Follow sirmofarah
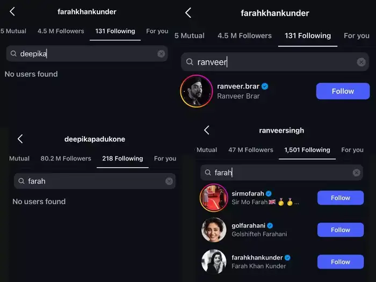The height and width of the screenshot is (282, 376). tap(340, 198)
